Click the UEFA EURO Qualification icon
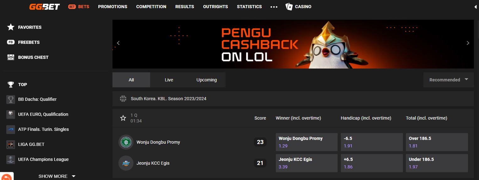Image resolution: width=479 pixels, height=180 pixels. tap(11, 114)
